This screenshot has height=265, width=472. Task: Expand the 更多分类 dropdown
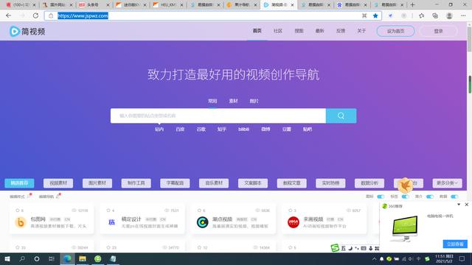coord(447,183)
